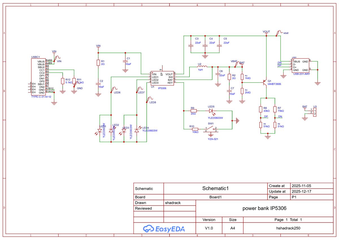
Task: Select capacitor C3 22uF symbol
Action: point(191,45)
